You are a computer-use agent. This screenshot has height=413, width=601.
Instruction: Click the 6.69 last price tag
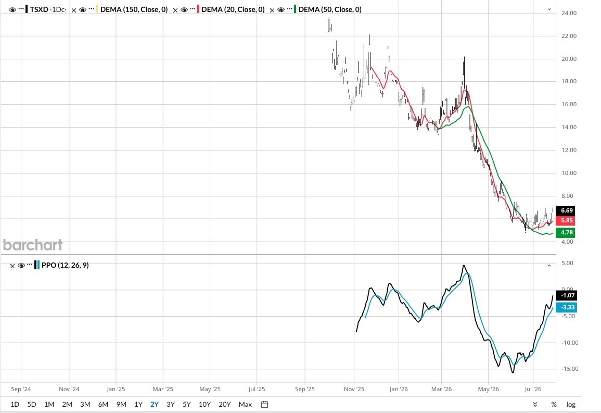[x=566, y=210]
